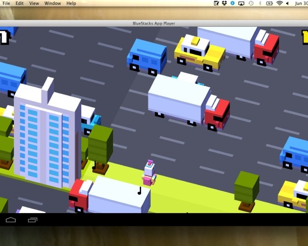The height and width of the screenshot is (246, 308).
Task: Open the Help menu
Action: pyautogui.click(x=71, y=3)
